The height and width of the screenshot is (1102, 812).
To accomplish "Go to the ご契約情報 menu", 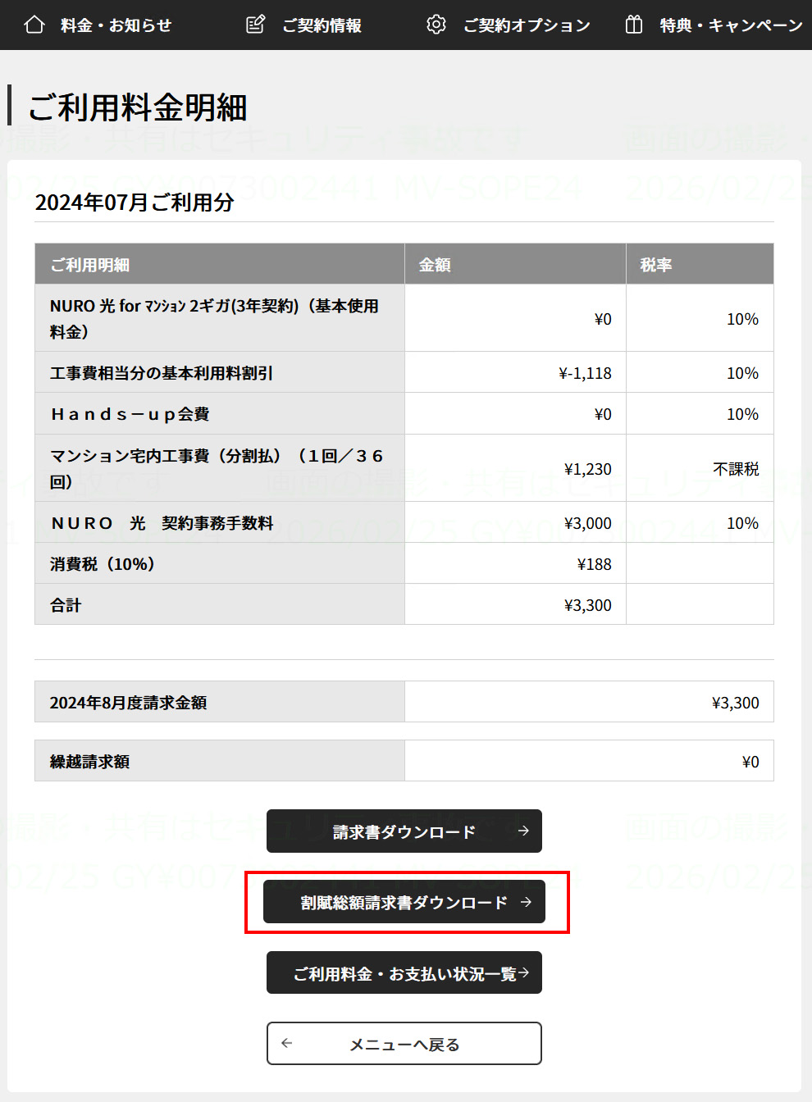I will coord(322,25).
